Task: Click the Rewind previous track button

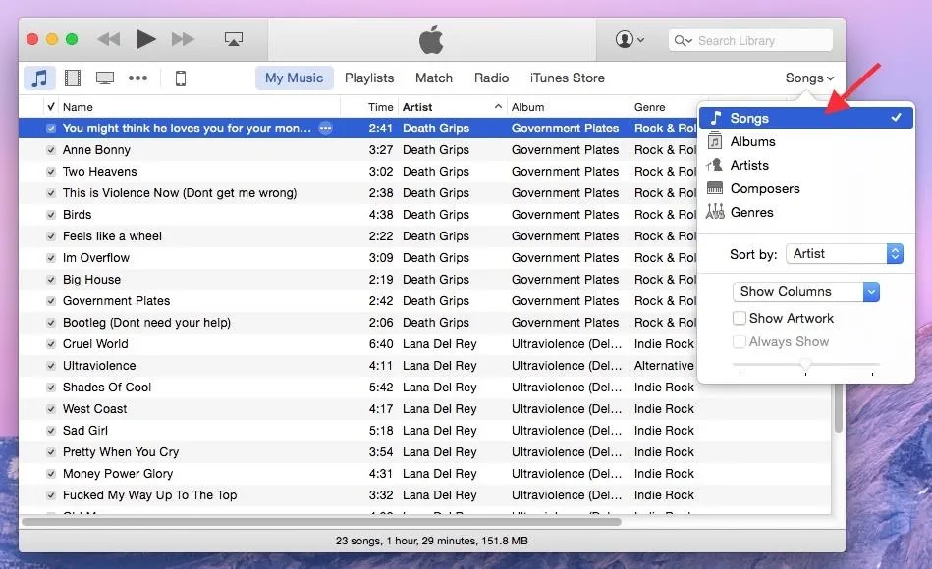Action: pyautogui.click(x=109, y=40)
